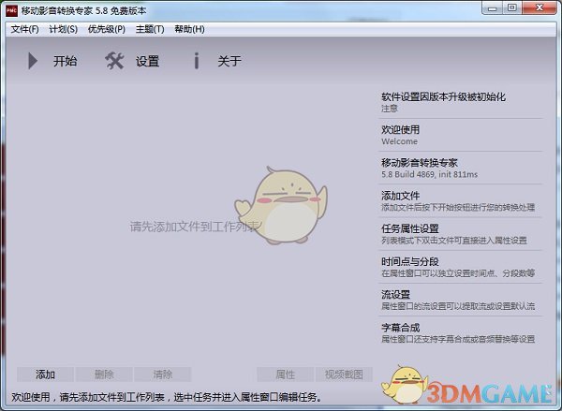Click the 添加 button to add files
The height and width of the screenshot is (411, 562).
(x=45, y=374)
